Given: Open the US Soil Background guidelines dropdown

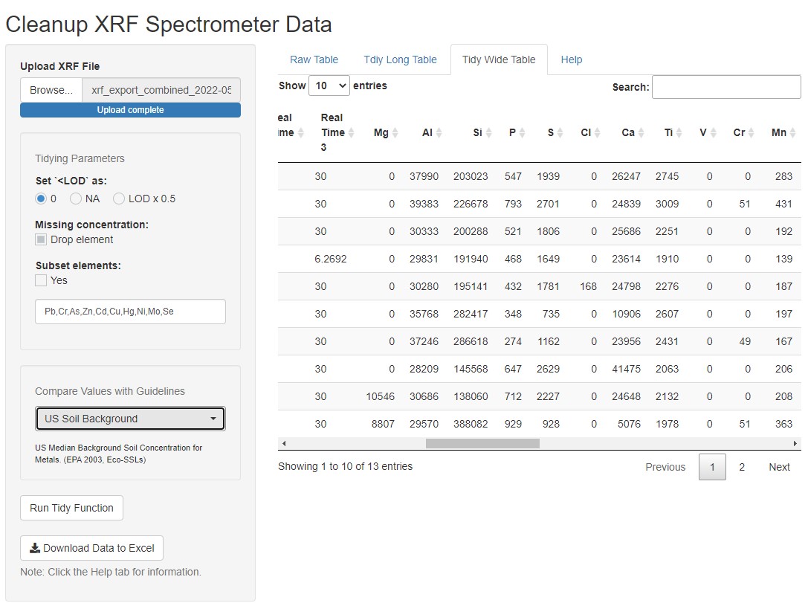Looking at the screenshot, I should (x=129, y=418).
